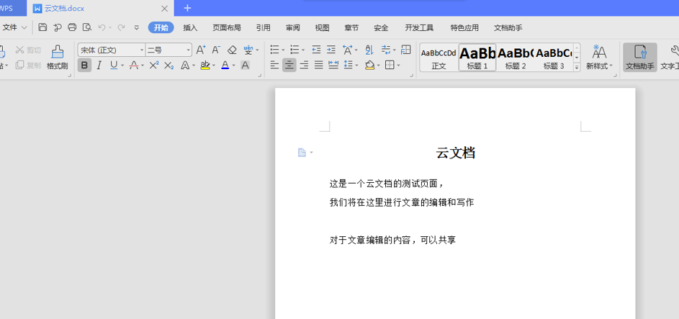This screenshot has height=319, width=679.
Task: Apply distributed alignment icon
Action: tap(333, 66)
